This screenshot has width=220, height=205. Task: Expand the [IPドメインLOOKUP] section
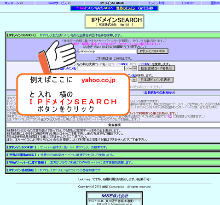[113, 148]
